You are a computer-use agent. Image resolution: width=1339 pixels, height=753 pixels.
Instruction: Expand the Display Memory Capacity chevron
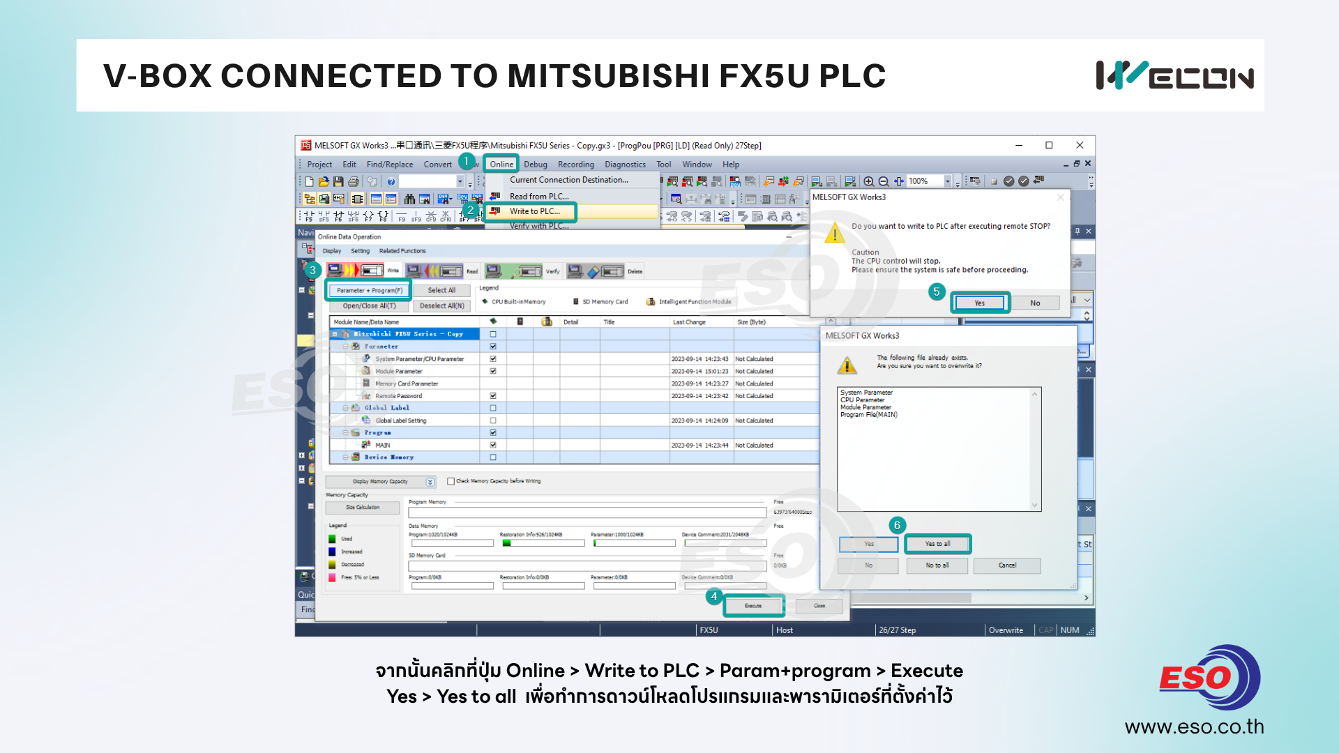click(430, 482)
